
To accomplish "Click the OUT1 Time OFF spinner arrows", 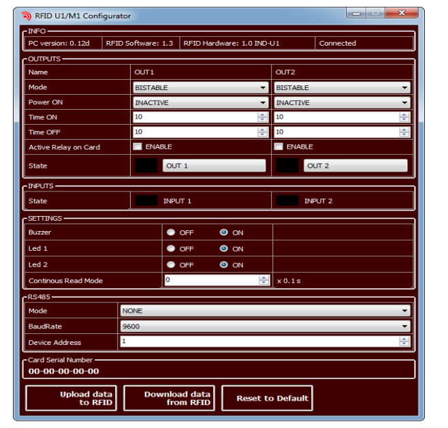I will tap(263, 132).
